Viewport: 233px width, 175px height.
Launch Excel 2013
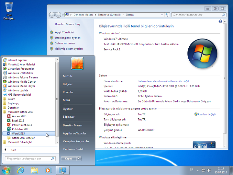(x=16, y=120)
